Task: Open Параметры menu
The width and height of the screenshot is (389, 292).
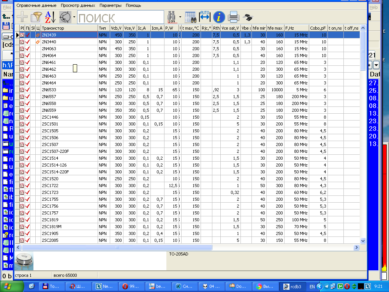Action: tap(111, 5)
